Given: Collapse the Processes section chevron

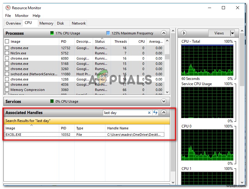Looking at the screenshot, I should [164, 33].
